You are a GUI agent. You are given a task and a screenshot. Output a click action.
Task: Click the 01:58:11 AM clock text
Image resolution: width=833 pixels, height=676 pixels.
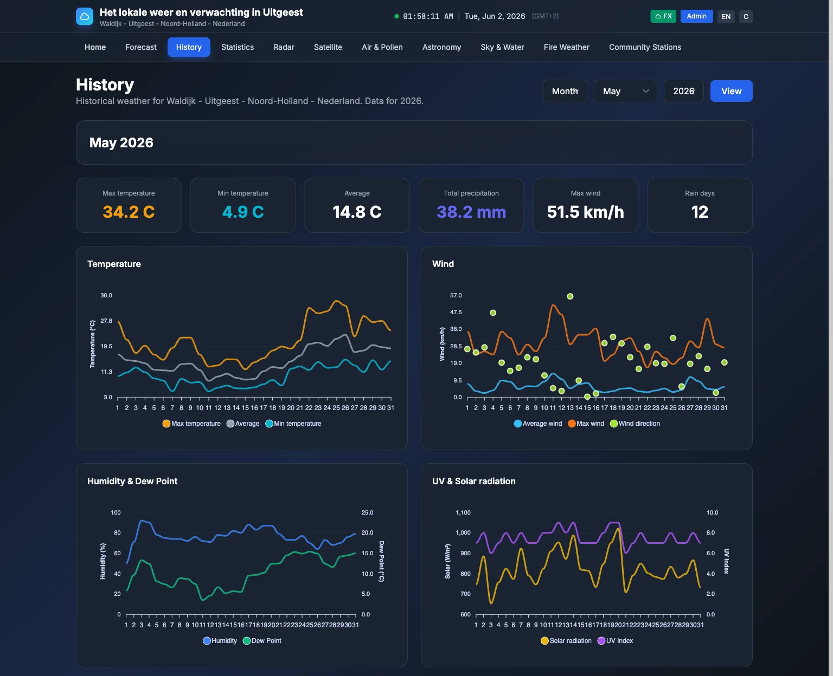click(x=428, y=16)
